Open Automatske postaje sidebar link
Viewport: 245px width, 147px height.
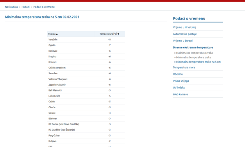[x=185, y=34]
